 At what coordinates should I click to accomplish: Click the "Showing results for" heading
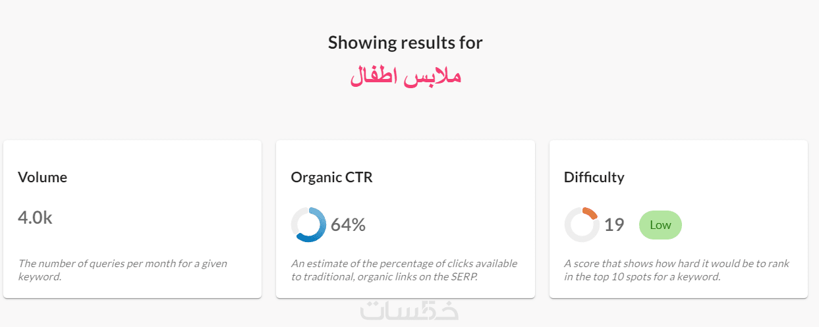pyautogui.click(x=405, y=43)
